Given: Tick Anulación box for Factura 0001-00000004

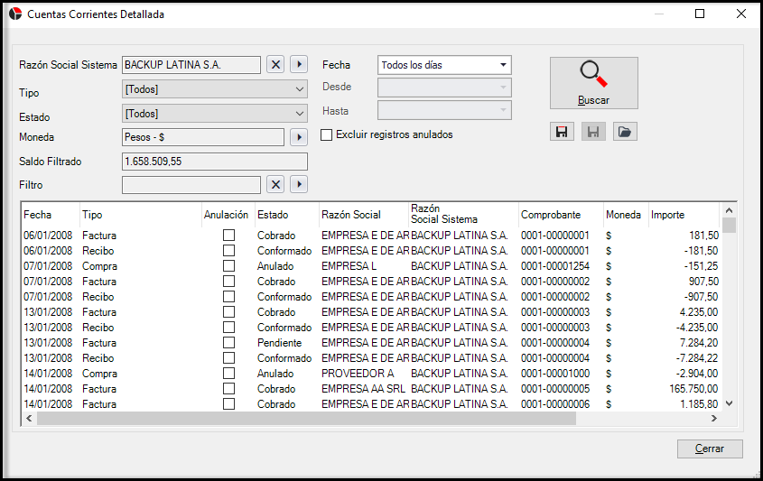Looking at the screenshot, I should point(228,342).
